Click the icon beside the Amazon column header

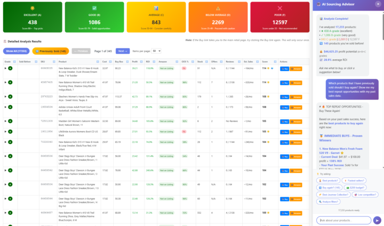177,62
